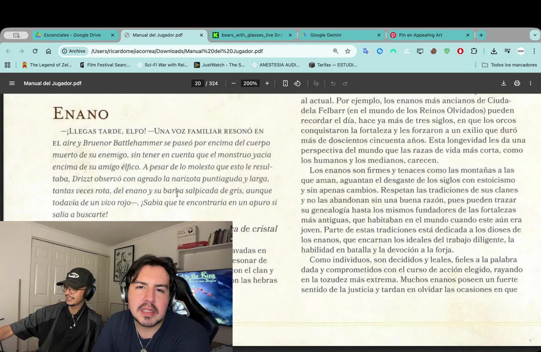Open JustWatch - The S... bookmark
Screen dimensions: 541x352
(219, 65)
